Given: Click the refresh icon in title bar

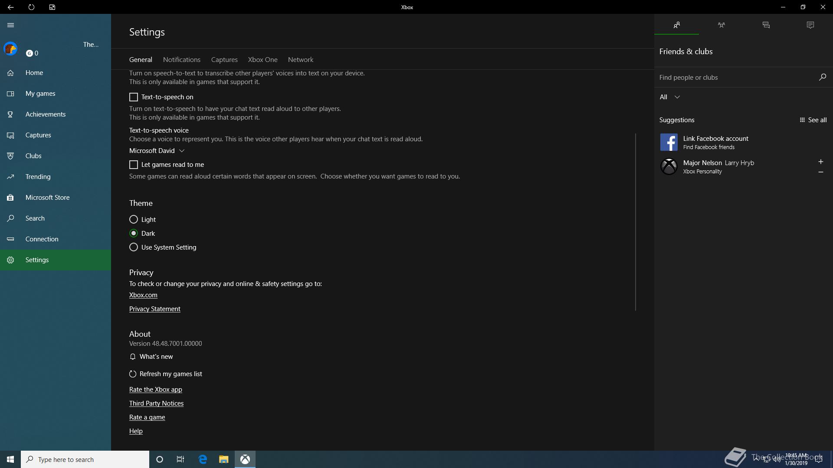Looking at the screenshot, I should point(31,7).
